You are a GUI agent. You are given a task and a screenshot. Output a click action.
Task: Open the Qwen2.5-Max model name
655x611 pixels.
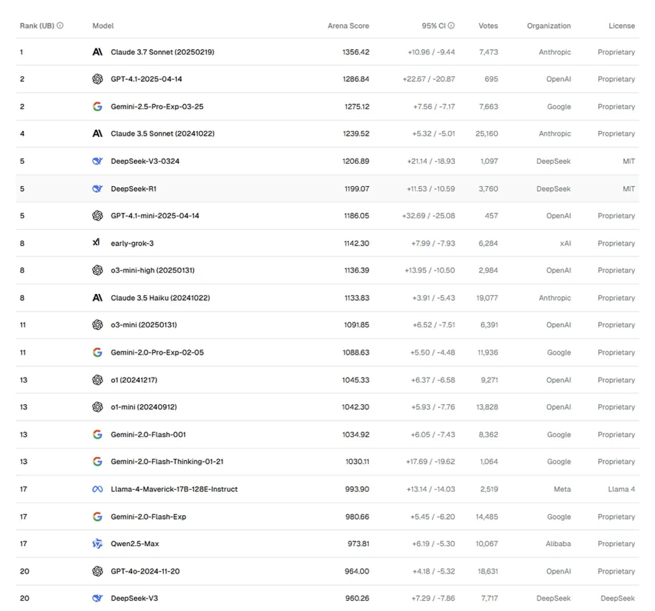click(x=135, y=544)
